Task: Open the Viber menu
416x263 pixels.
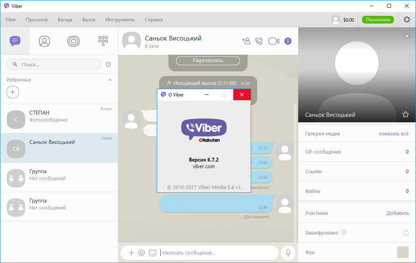Action: tap(10, 20)
